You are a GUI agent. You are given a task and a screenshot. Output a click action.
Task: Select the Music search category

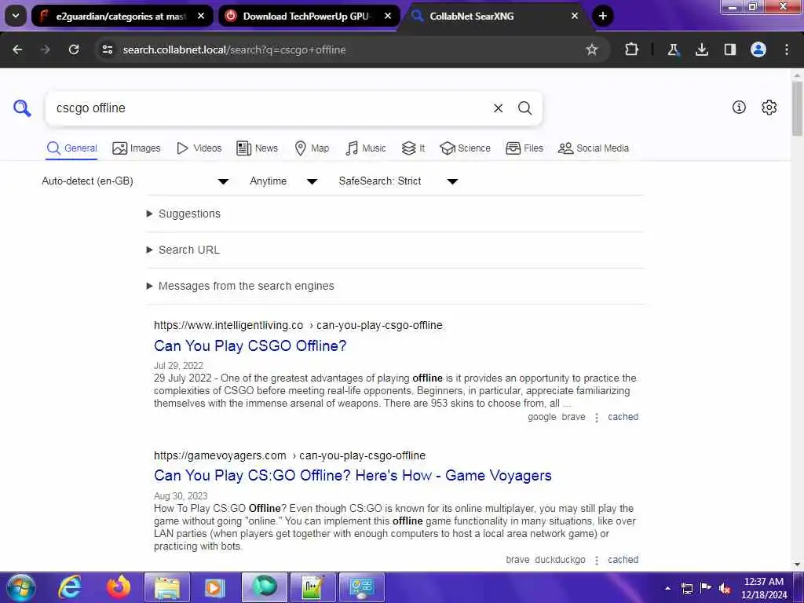tap(366, 148)
